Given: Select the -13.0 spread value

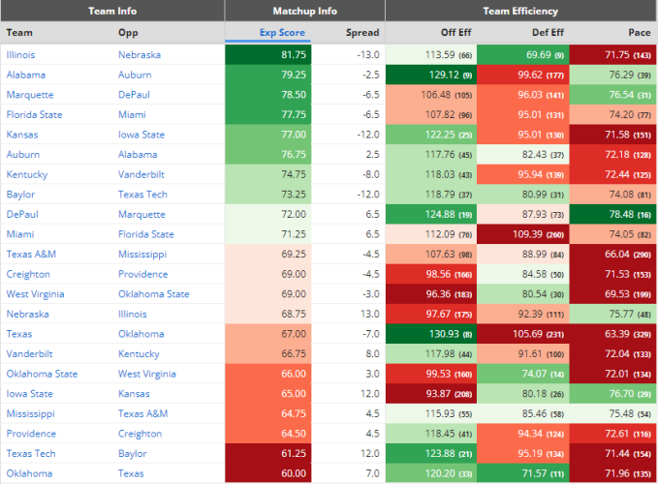Looking at the screenshot, I should click(368, 55).
